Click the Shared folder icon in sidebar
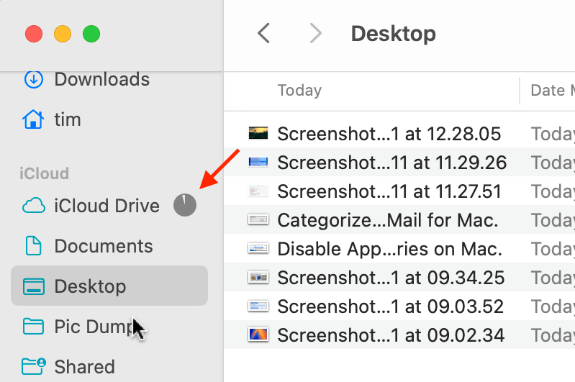Viewport: 575px width, 382px height. (33, 367)
